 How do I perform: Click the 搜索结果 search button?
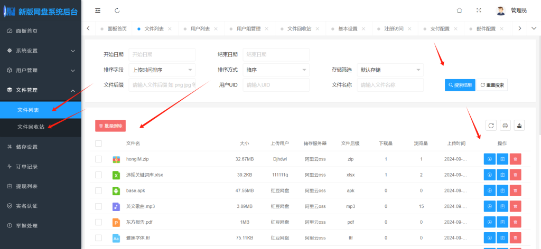point(460,85)
